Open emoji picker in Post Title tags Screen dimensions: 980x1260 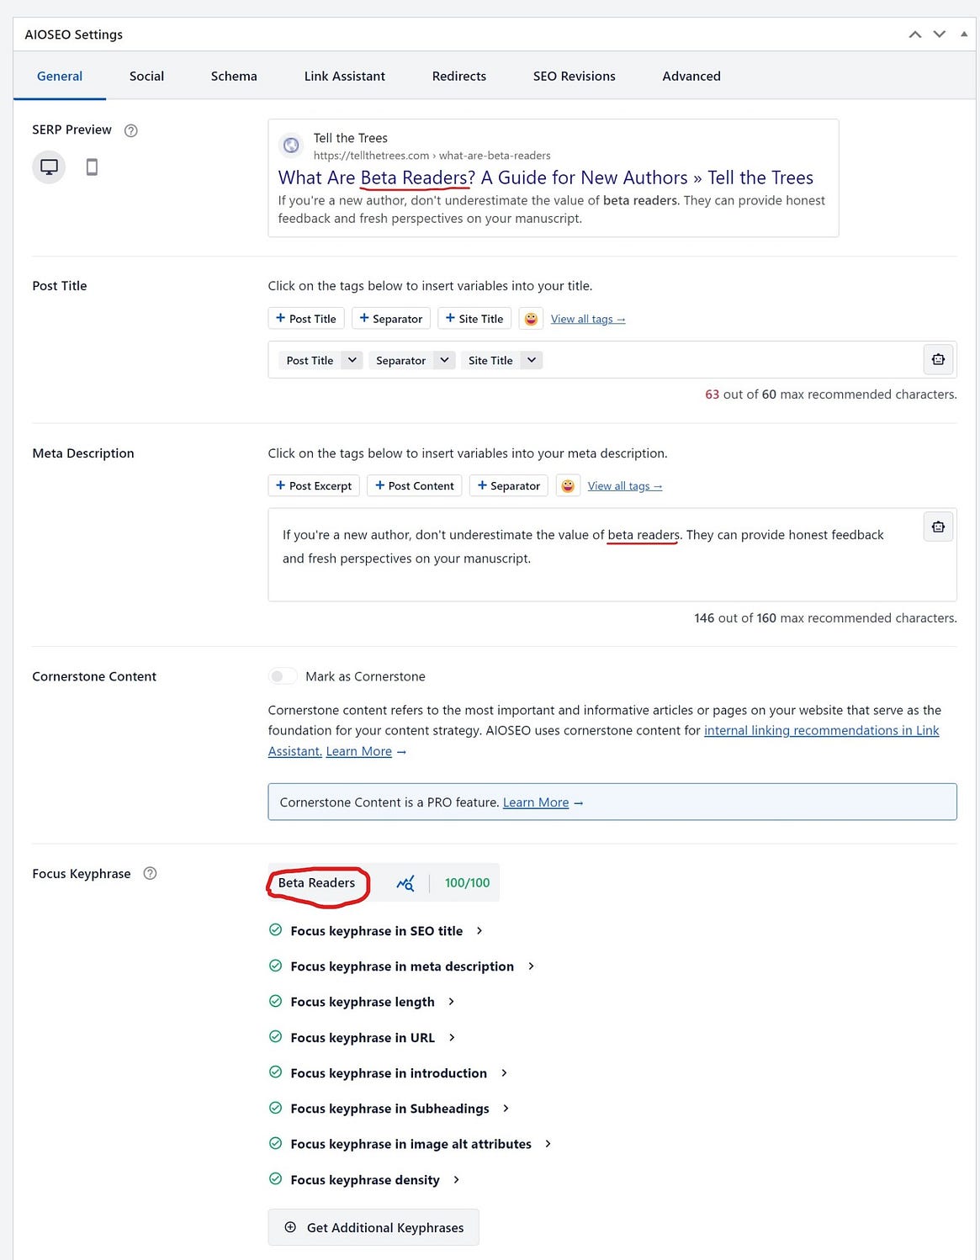(x=531, y=319)
